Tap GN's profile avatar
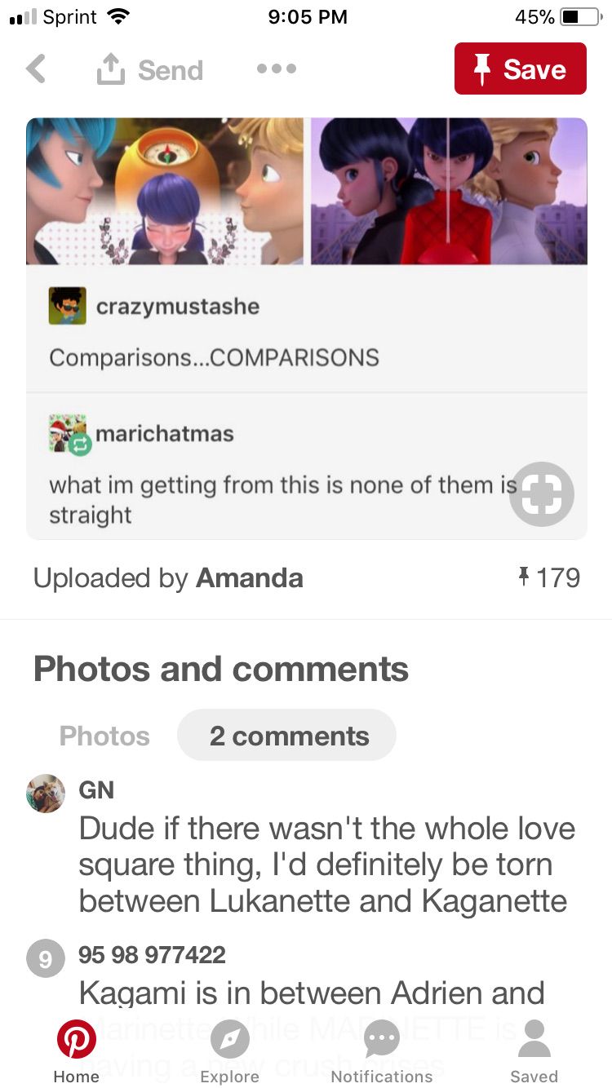Screen dimensions: 612x1088 click(46, 793)
